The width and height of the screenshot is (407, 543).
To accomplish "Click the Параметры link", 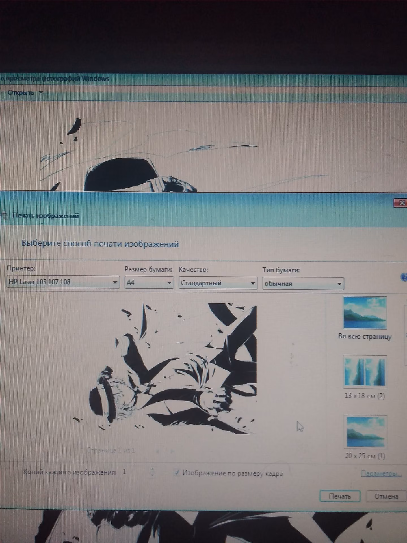I will point(381,473).
